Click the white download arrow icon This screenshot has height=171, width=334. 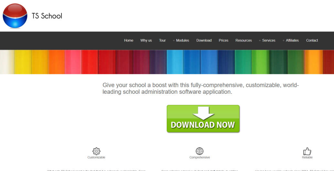click(203, 113)
